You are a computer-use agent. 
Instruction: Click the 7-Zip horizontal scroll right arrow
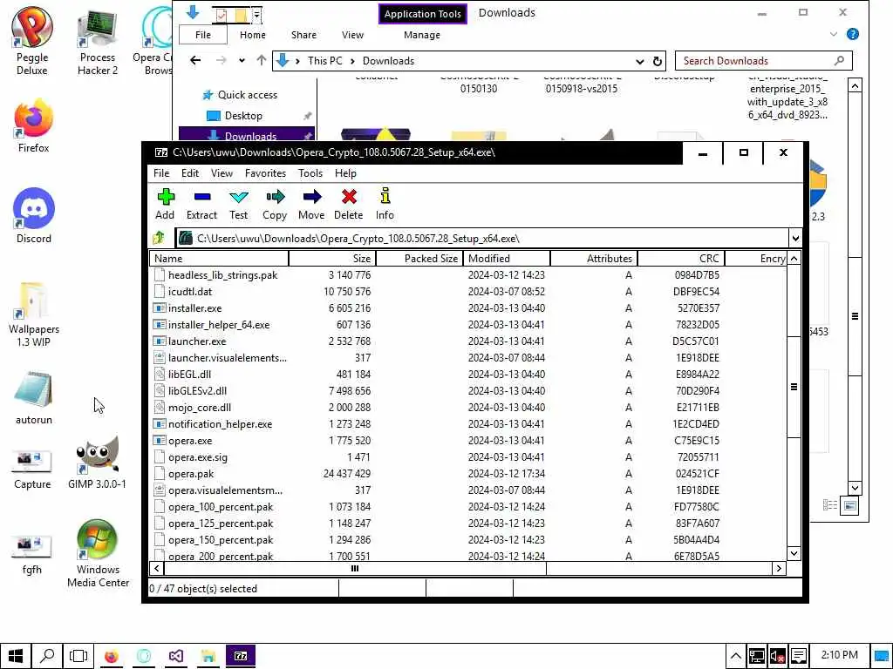coord(779,568)
